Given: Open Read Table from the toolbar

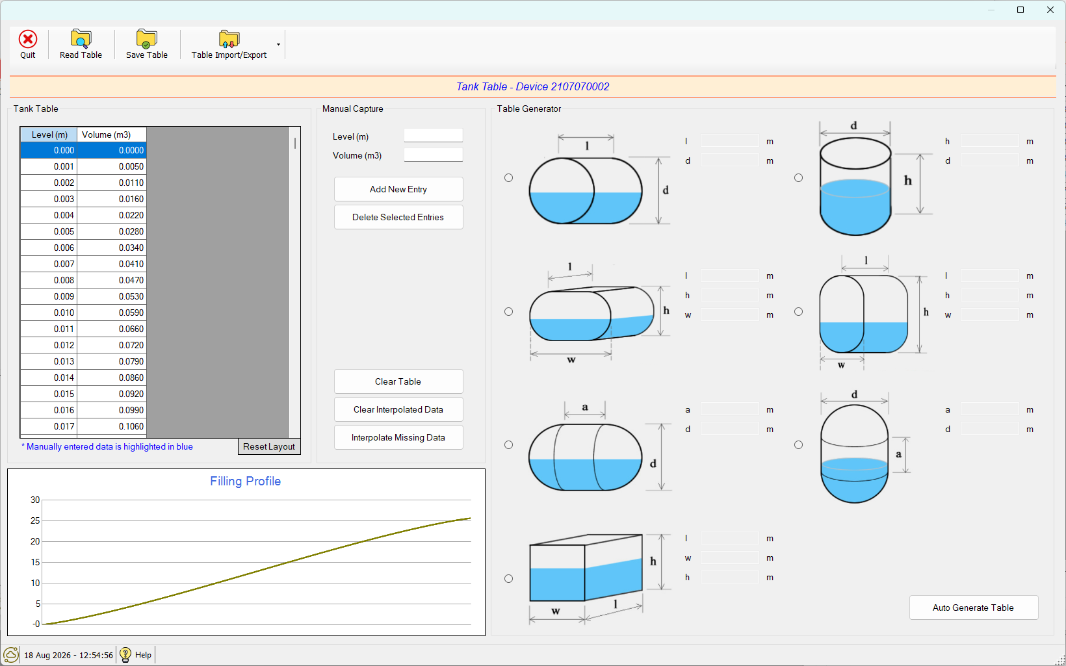Looking at the screenshot, I should pyautogui.click(x=81, y=44).
